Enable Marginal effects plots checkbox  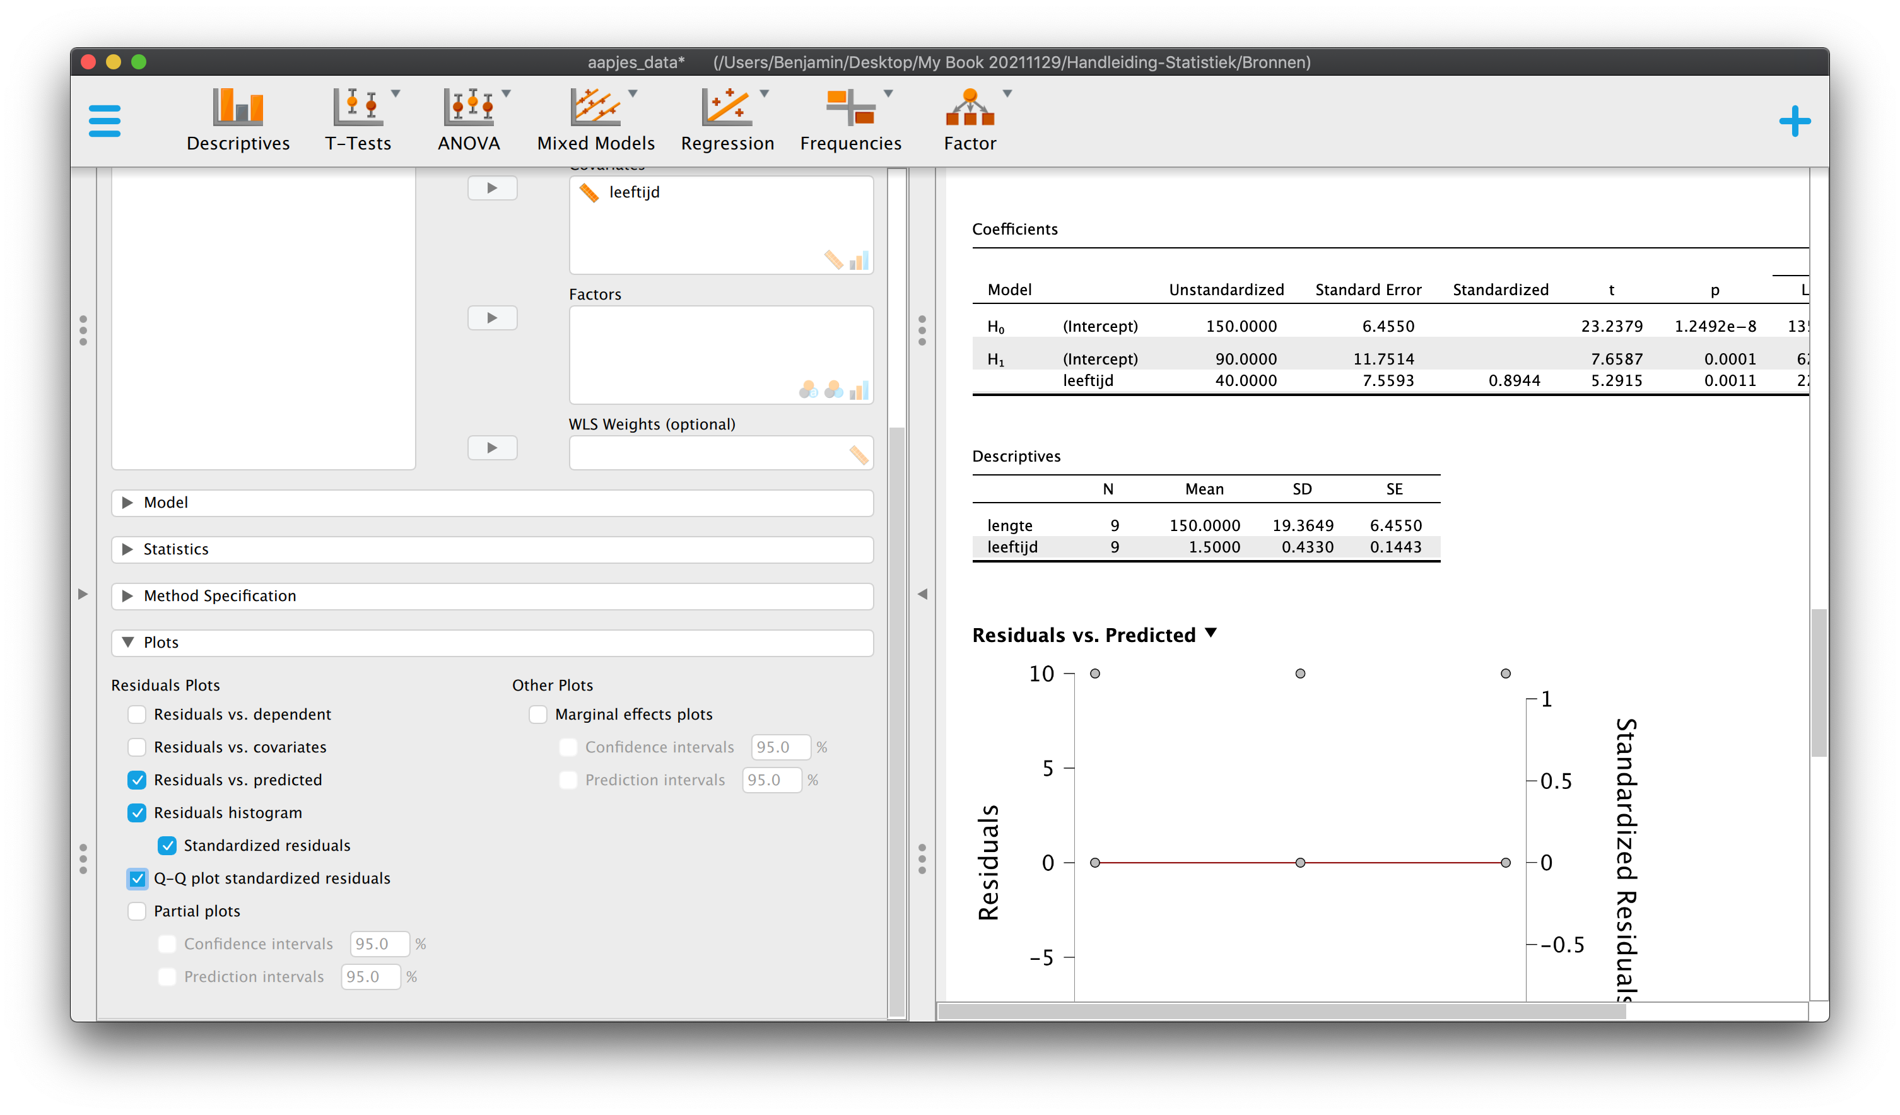coord(537,714)
